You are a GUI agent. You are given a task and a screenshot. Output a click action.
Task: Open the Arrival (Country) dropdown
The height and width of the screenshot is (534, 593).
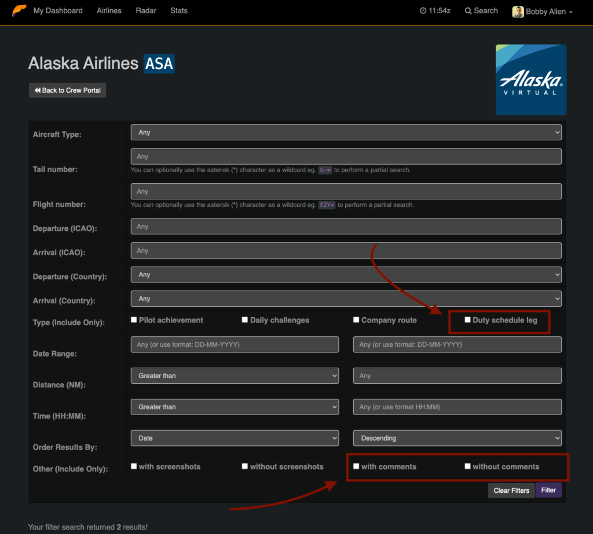pyautogui.click(x=346, y=299)
